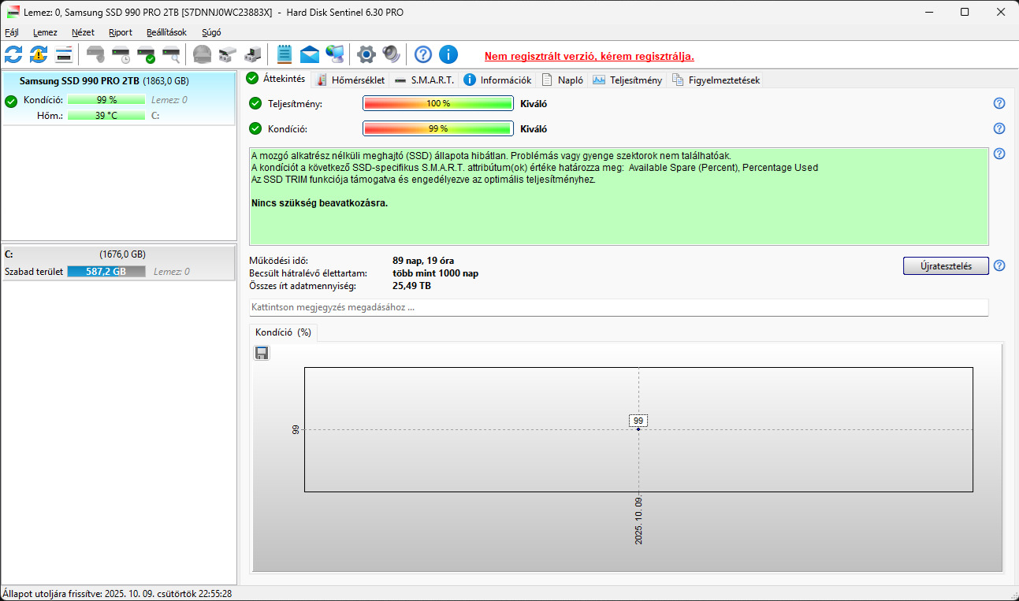
Task: Click the 587,2 GB free space bar
Action: click(106, 271)
